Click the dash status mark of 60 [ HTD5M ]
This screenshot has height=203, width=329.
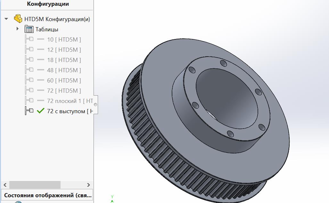[x=40, y=80]
